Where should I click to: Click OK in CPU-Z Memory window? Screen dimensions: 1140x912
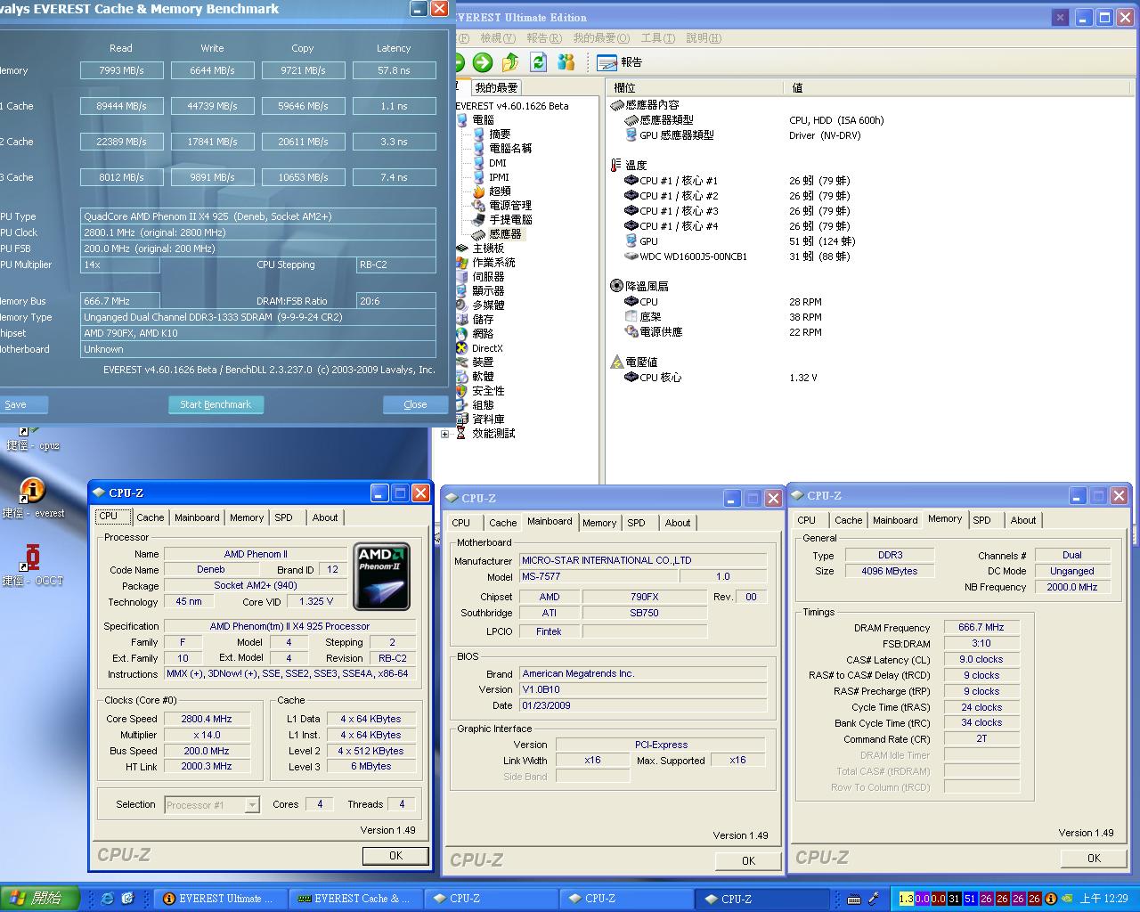point(1095,858)
